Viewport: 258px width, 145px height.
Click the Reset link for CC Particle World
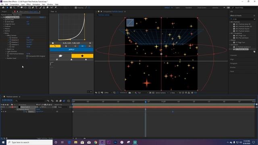[x=28, y=17]
